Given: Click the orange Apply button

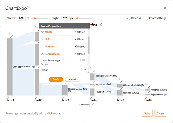Looking at the screenshot, I should tap(56, 79).
